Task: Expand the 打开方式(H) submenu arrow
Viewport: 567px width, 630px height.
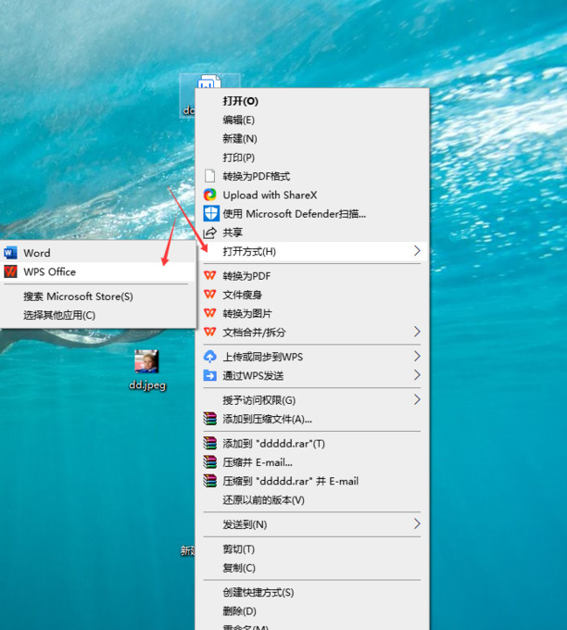Action: (x=417, y=251)
